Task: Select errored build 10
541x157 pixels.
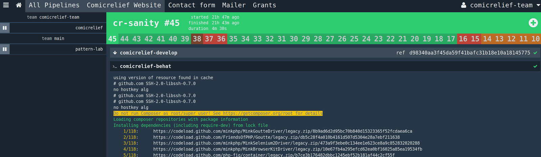Action: pos(536,39)
